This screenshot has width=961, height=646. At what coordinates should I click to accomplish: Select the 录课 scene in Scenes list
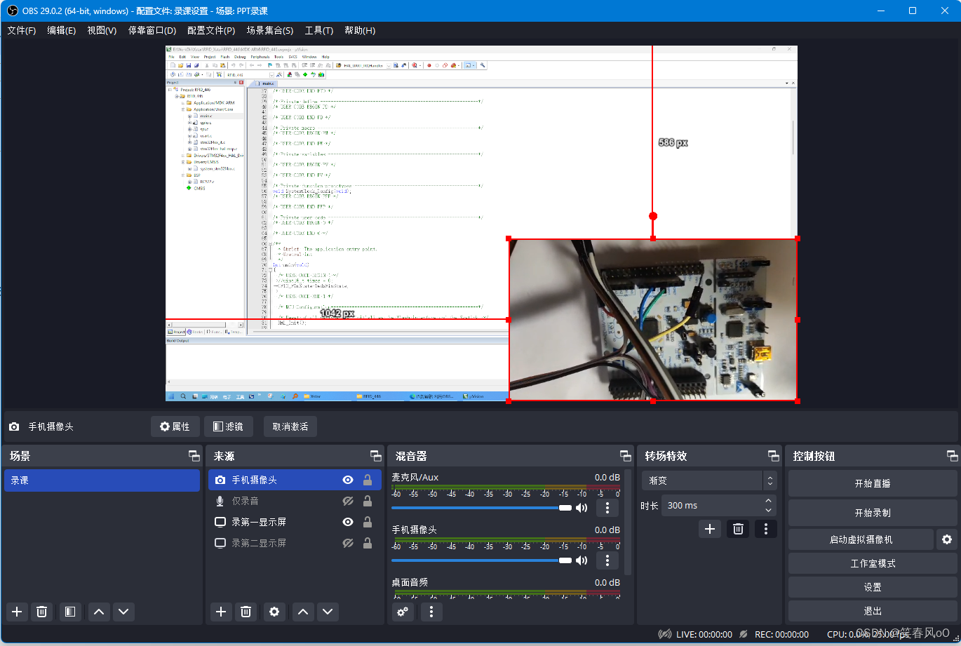[x=102, y=480]
